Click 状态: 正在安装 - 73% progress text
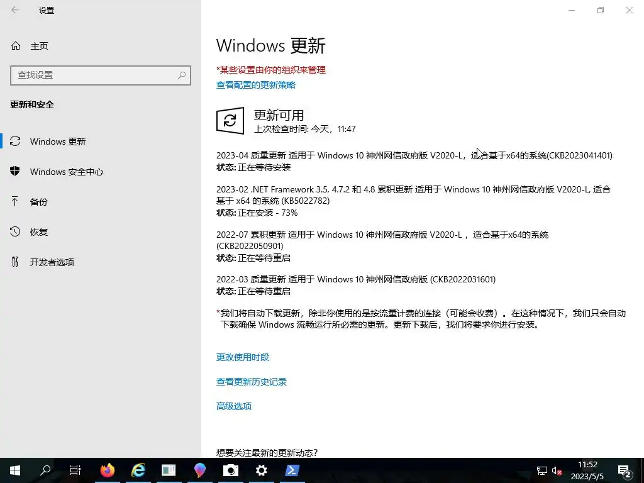Image resolution: width=644 pixels, height=483 pixels. pyautogui.click(x=257, y=213)
